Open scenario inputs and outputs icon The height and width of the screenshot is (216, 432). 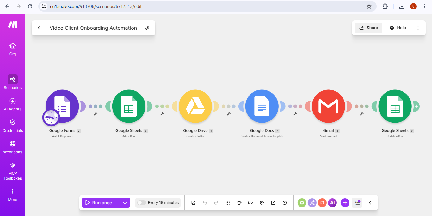click(250, 203)
